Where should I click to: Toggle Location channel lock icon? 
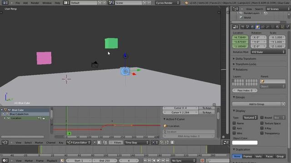pyautogui.click(x=44, y=118)
